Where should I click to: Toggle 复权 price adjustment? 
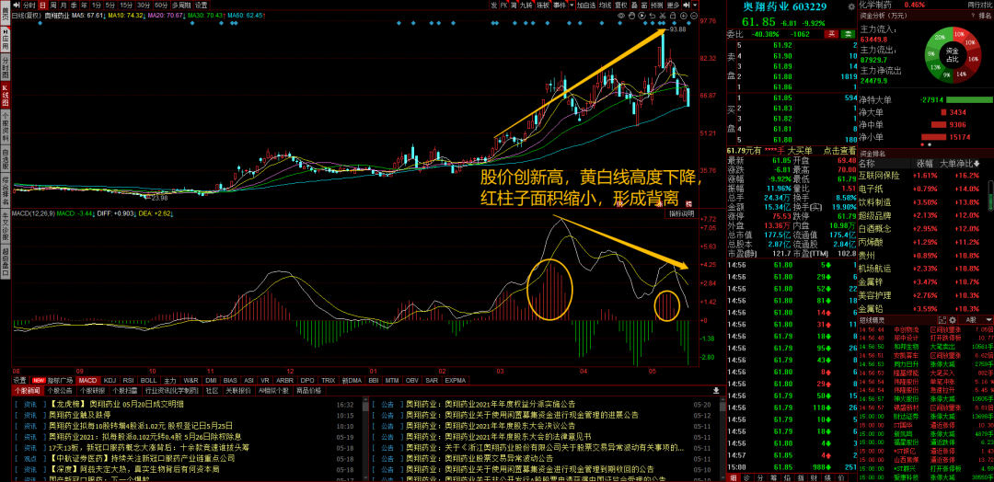(x=623, y=5)
